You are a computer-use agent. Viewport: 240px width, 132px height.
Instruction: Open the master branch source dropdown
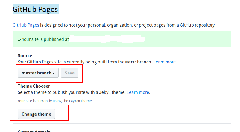tap(38, 73)
